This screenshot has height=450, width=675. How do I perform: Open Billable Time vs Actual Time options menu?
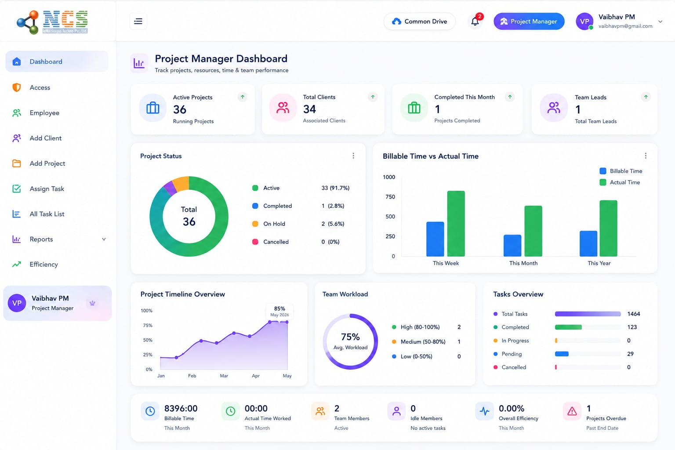[646, 156]
